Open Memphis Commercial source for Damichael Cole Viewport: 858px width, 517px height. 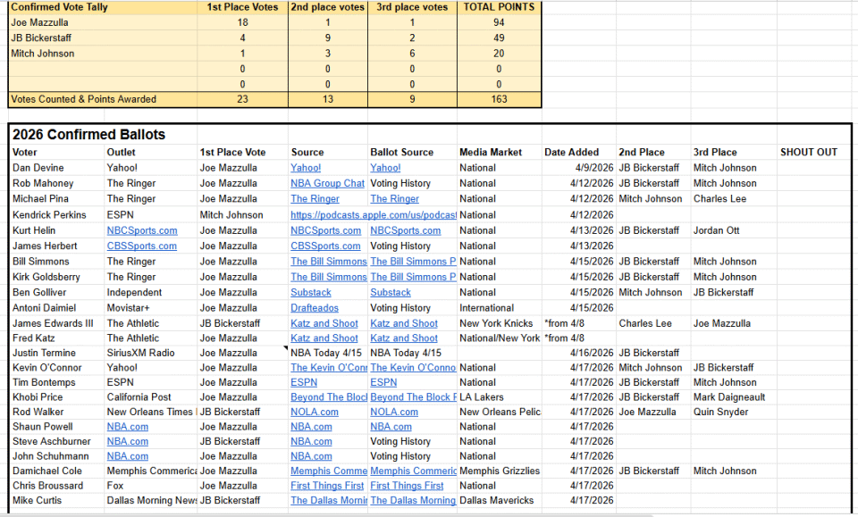click(x=328, y=471)
